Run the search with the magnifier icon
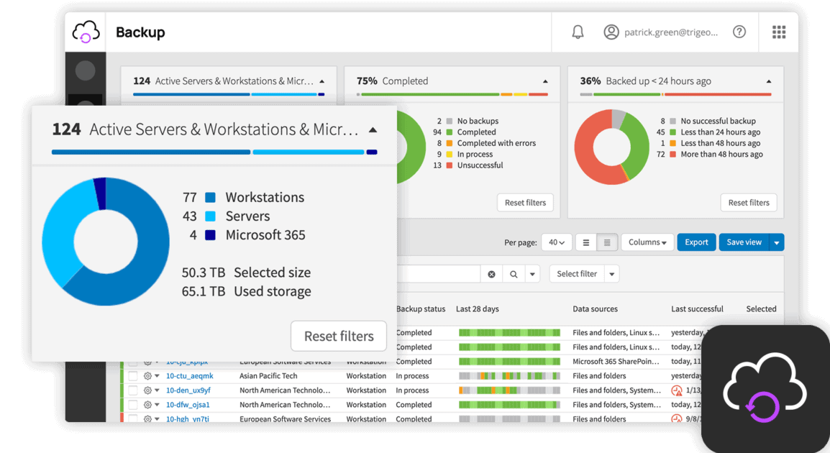Screen dimensions: 830x453 (x=511, y=273)
